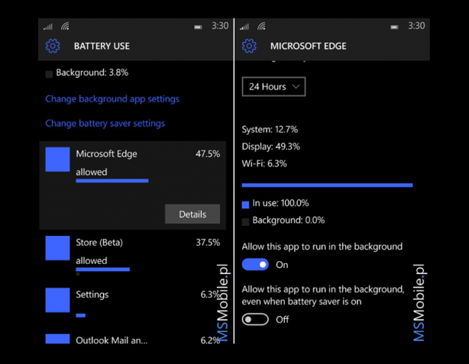Open Change battery saver settings link
This screenshot has width=469, height=364.
105,124
